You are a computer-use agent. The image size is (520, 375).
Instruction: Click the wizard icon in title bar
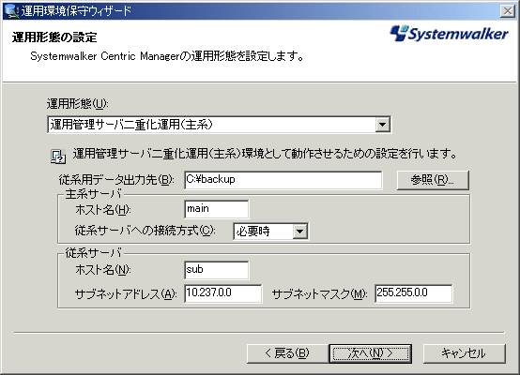point(12,11)
